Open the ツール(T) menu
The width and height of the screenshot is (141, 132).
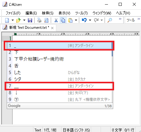81,13
